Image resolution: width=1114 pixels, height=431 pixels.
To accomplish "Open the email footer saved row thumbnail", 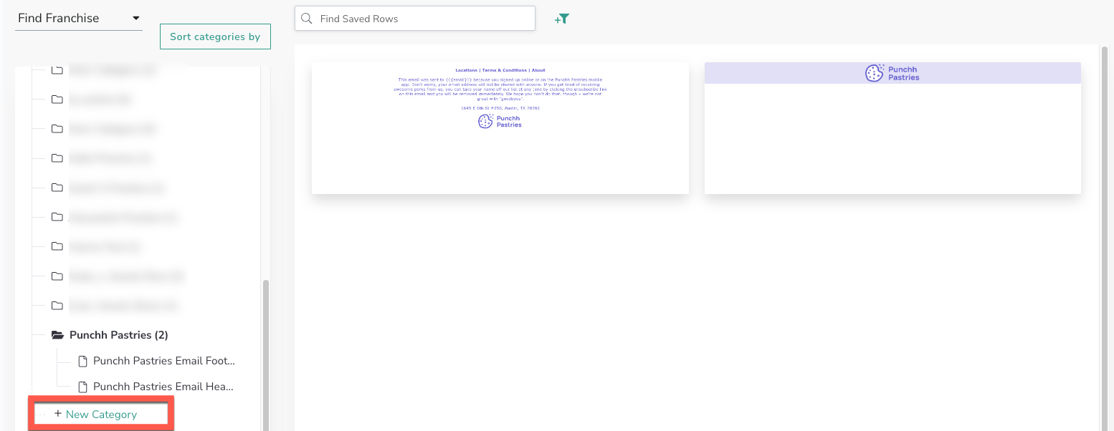I will click(x=500, y=127).
